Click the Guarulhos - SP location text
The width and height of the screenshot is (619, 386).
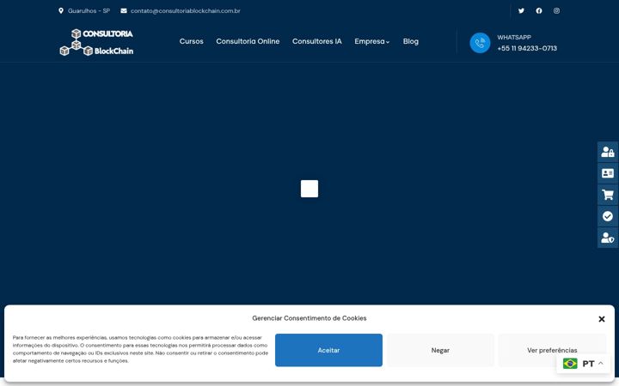pos(89,10)
